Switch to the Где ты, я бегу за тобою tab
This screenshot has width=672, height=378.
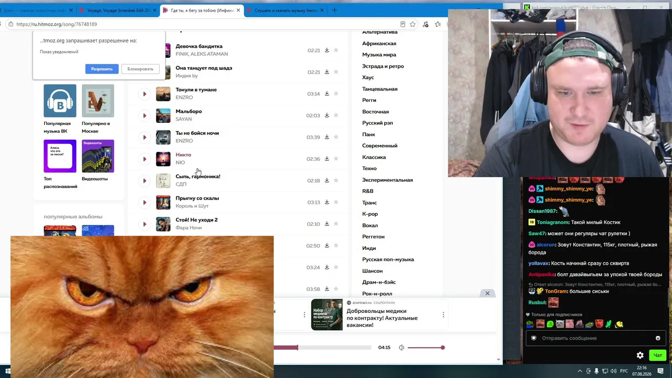tap(202, 10)
